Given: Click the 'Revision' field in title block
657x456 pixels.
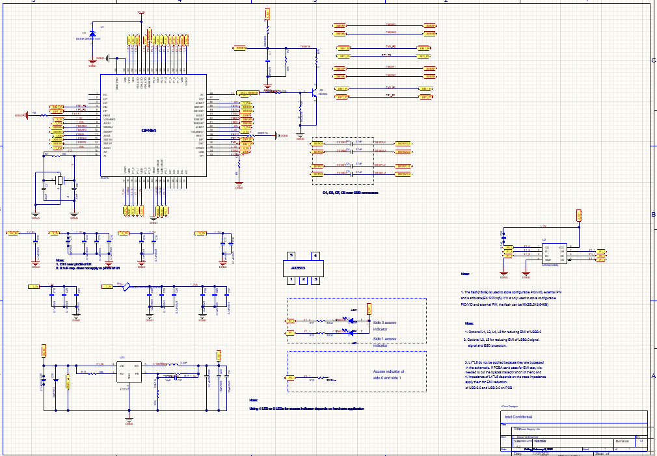Looking at the screenshot, I should (621, 441).
